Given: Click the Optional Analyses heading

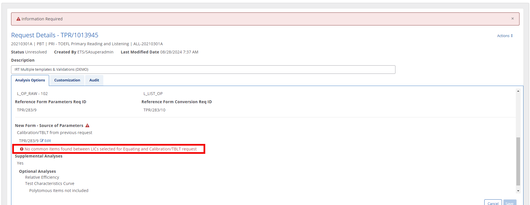Looking at the screenshot, I should click(x=37, y=171).
